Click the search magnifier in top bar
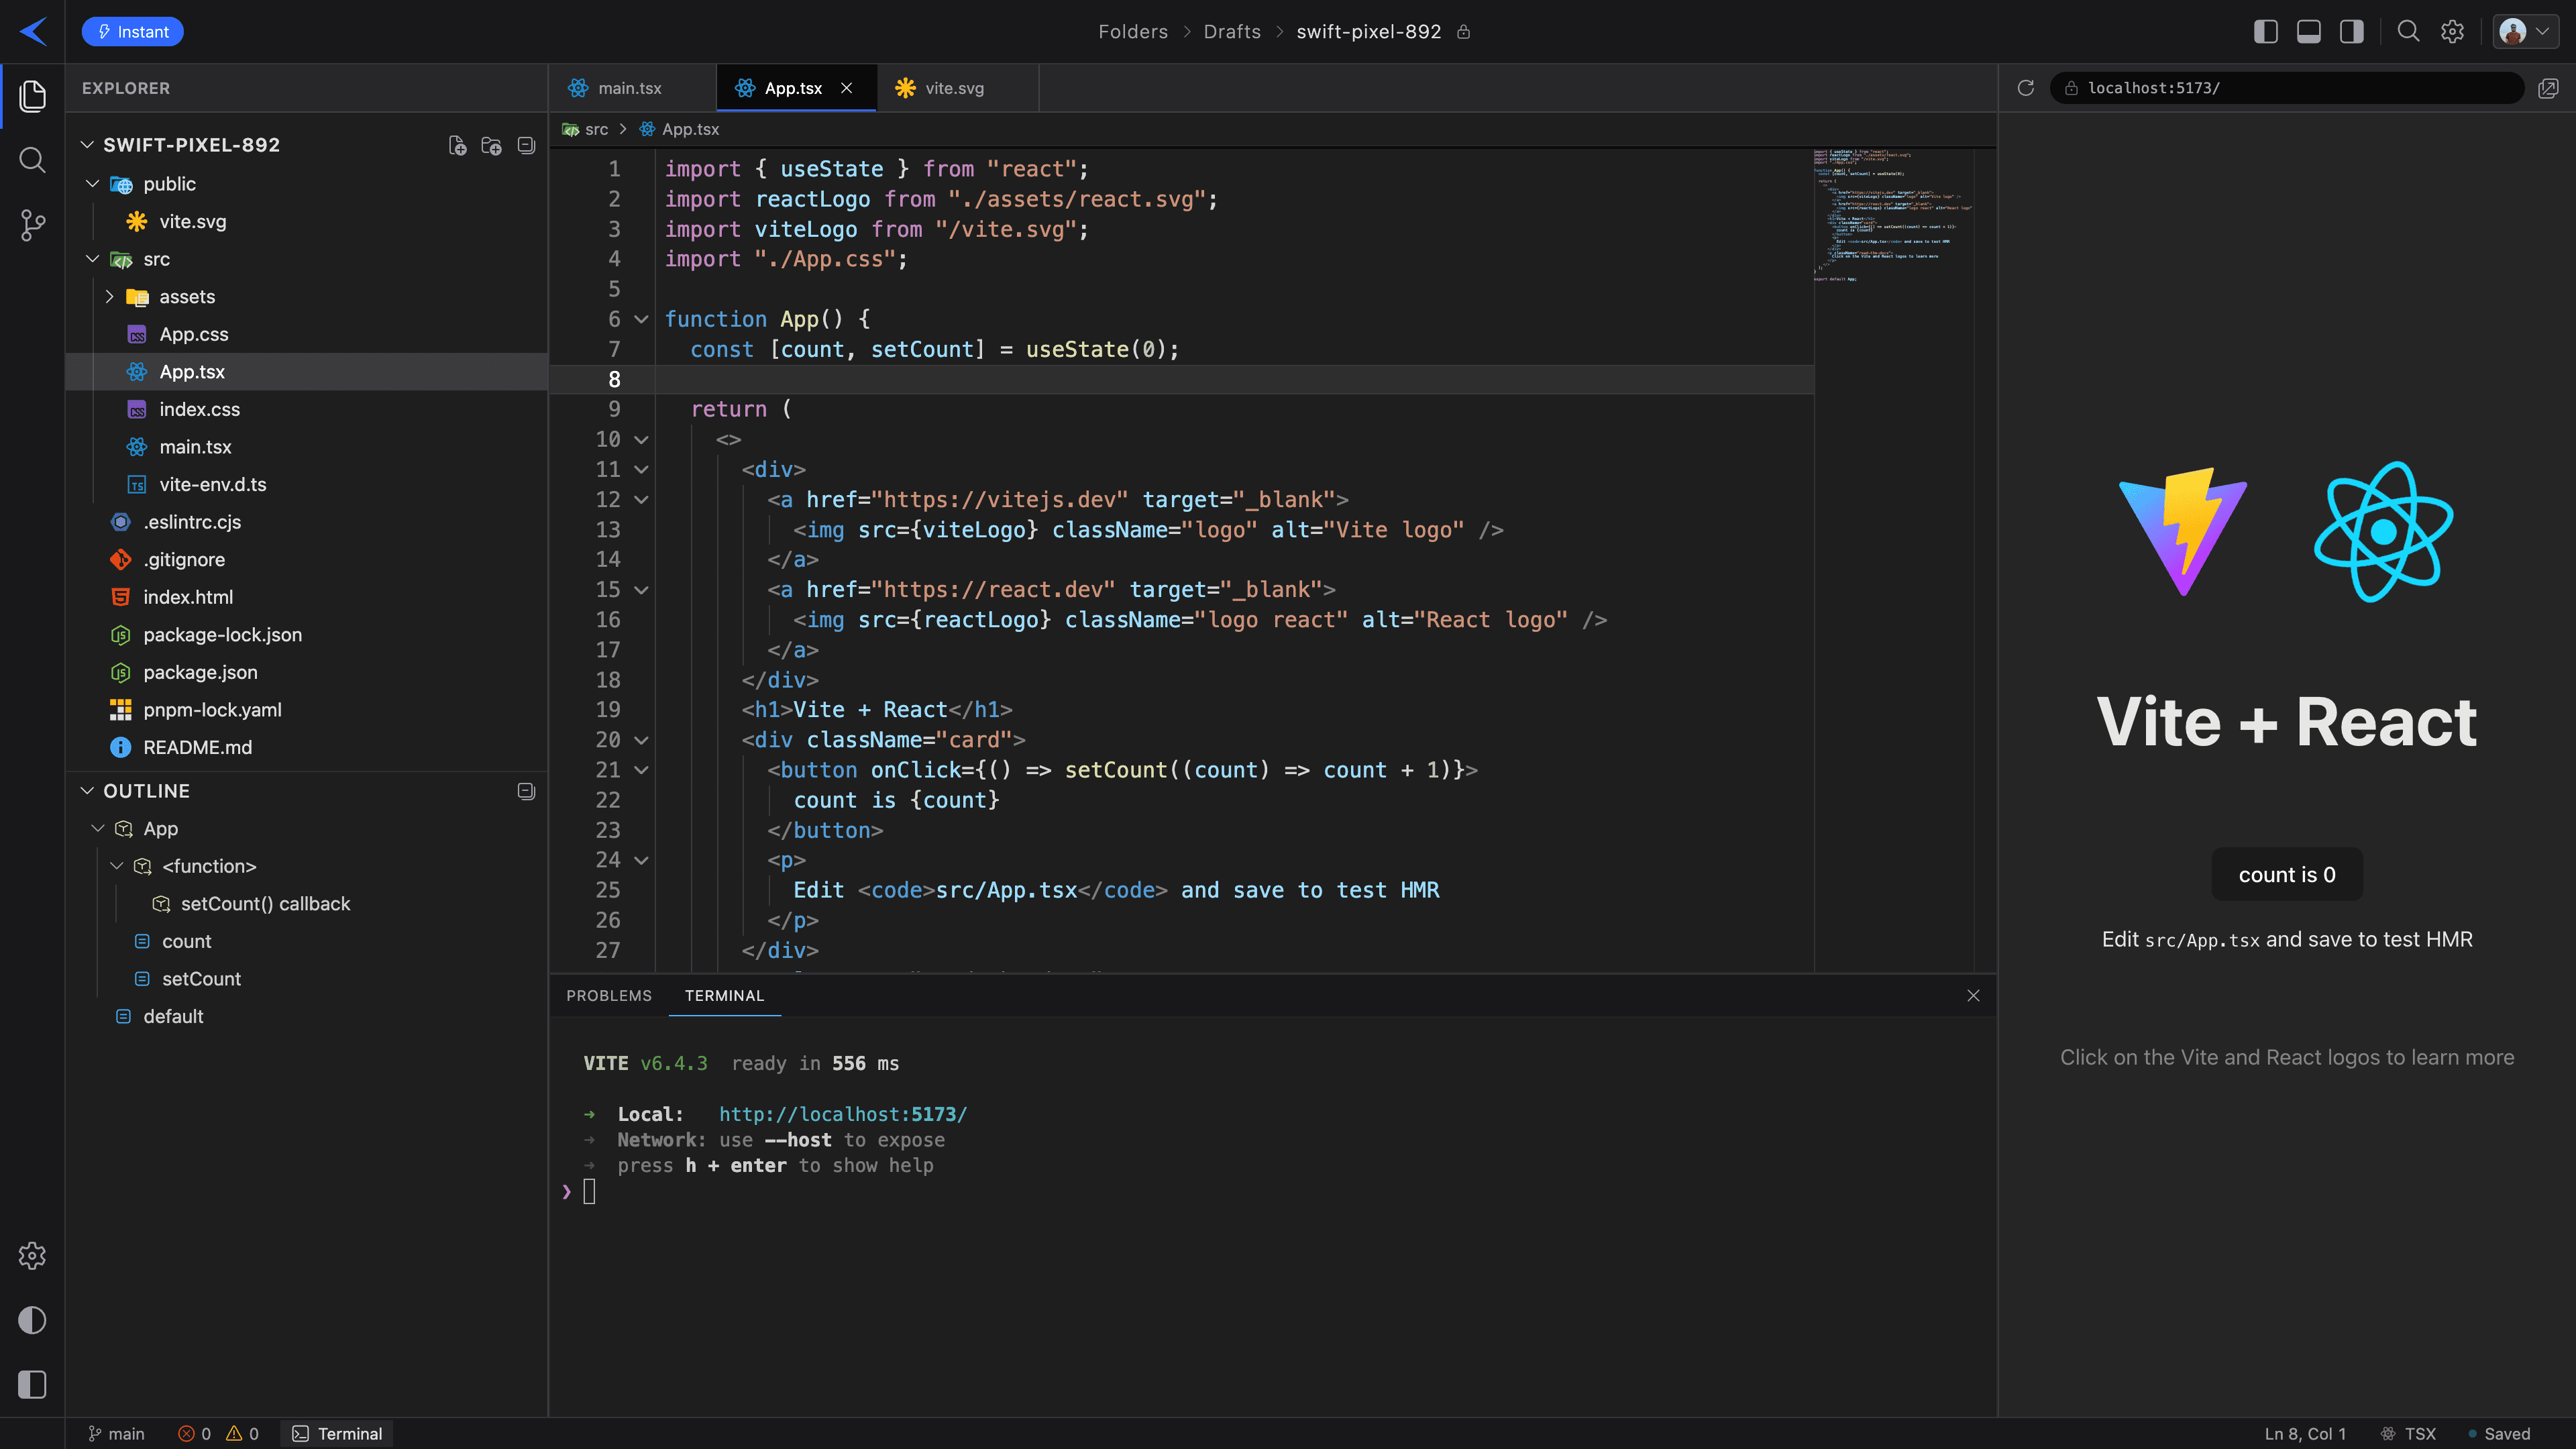Image resolution: width=2576 pixels, height=1449 pixels. (2409, 32)
